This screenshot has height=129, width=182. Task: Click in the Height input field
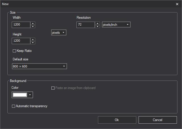[21, 41]
